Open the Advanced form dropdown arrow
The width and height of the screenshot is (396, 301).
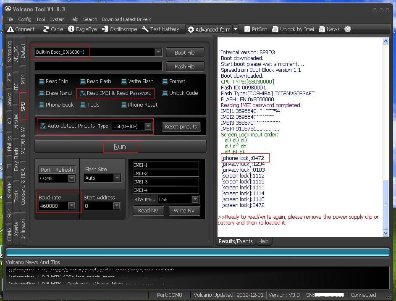[236, 29]
